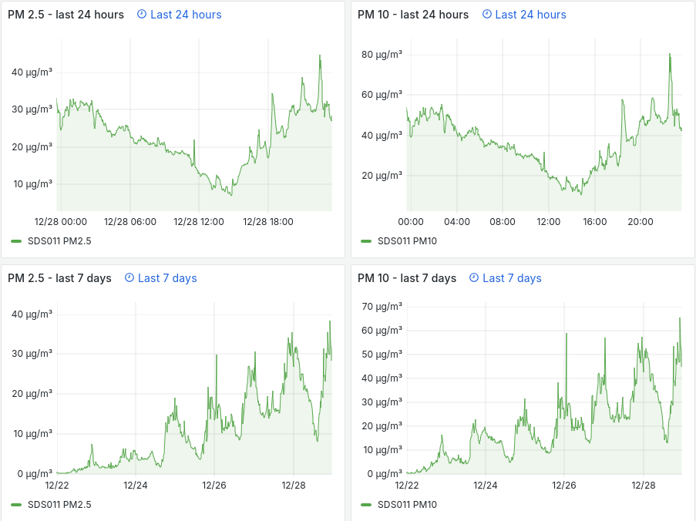The height and width of the screenshot is (521, 696).
Task: Open the "PM 10 - last 24 hours" panel menu
Action: (413, 15)
